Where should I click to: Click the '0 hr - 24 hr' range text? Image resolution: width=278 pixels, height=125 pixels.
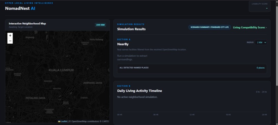(261, 92)
